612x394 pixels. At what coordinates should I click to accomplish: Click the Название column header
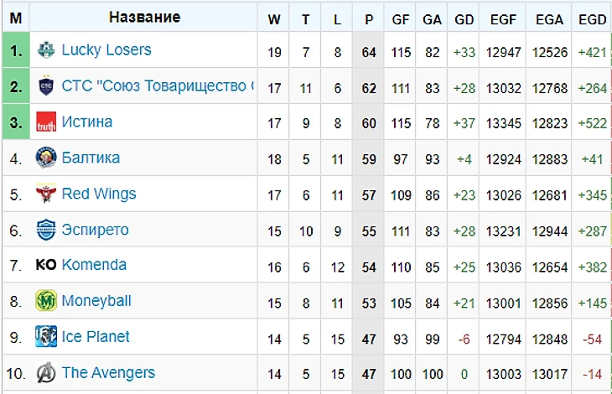(x=144, y=17)
